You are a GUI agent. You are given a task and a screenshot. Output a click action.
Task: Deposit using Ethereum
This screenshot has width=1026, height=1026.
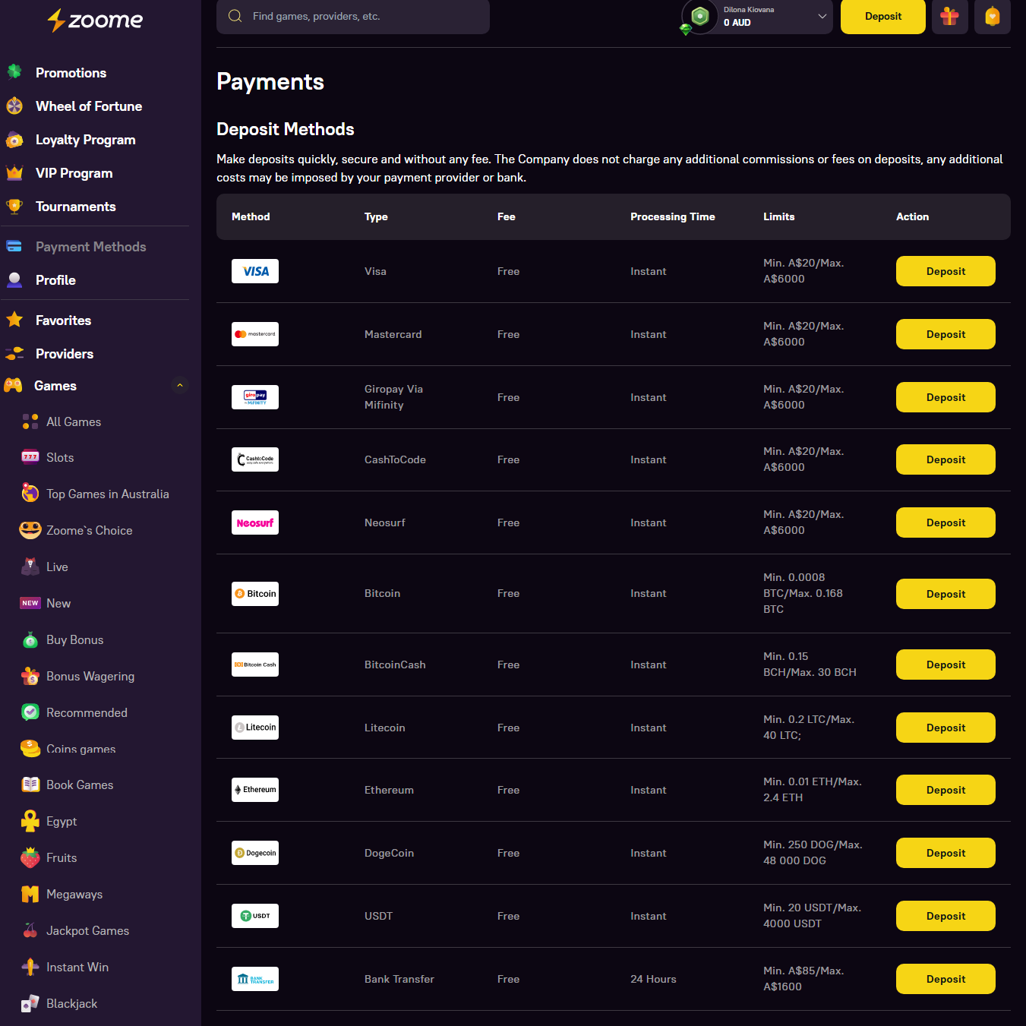(x=945, y=790)
